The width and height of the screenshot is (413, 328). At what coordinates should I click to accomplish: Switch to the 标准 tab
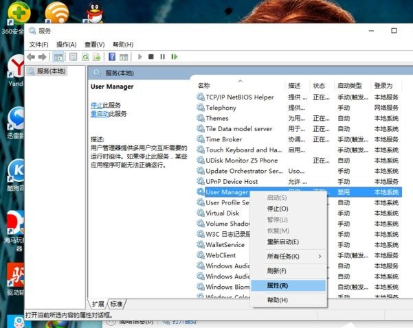click(x=117, y=304)
